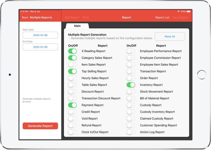Click the Generate Report button
The height and width of the screenshot is (150, 211).
[40, 126]
